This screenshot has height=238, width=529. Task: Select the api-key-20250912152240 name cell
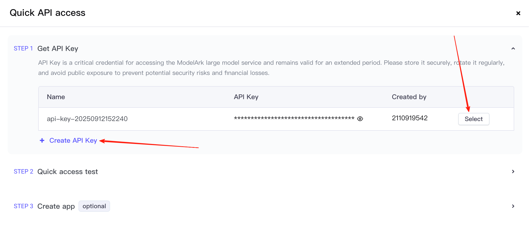[x=87, y=119]
